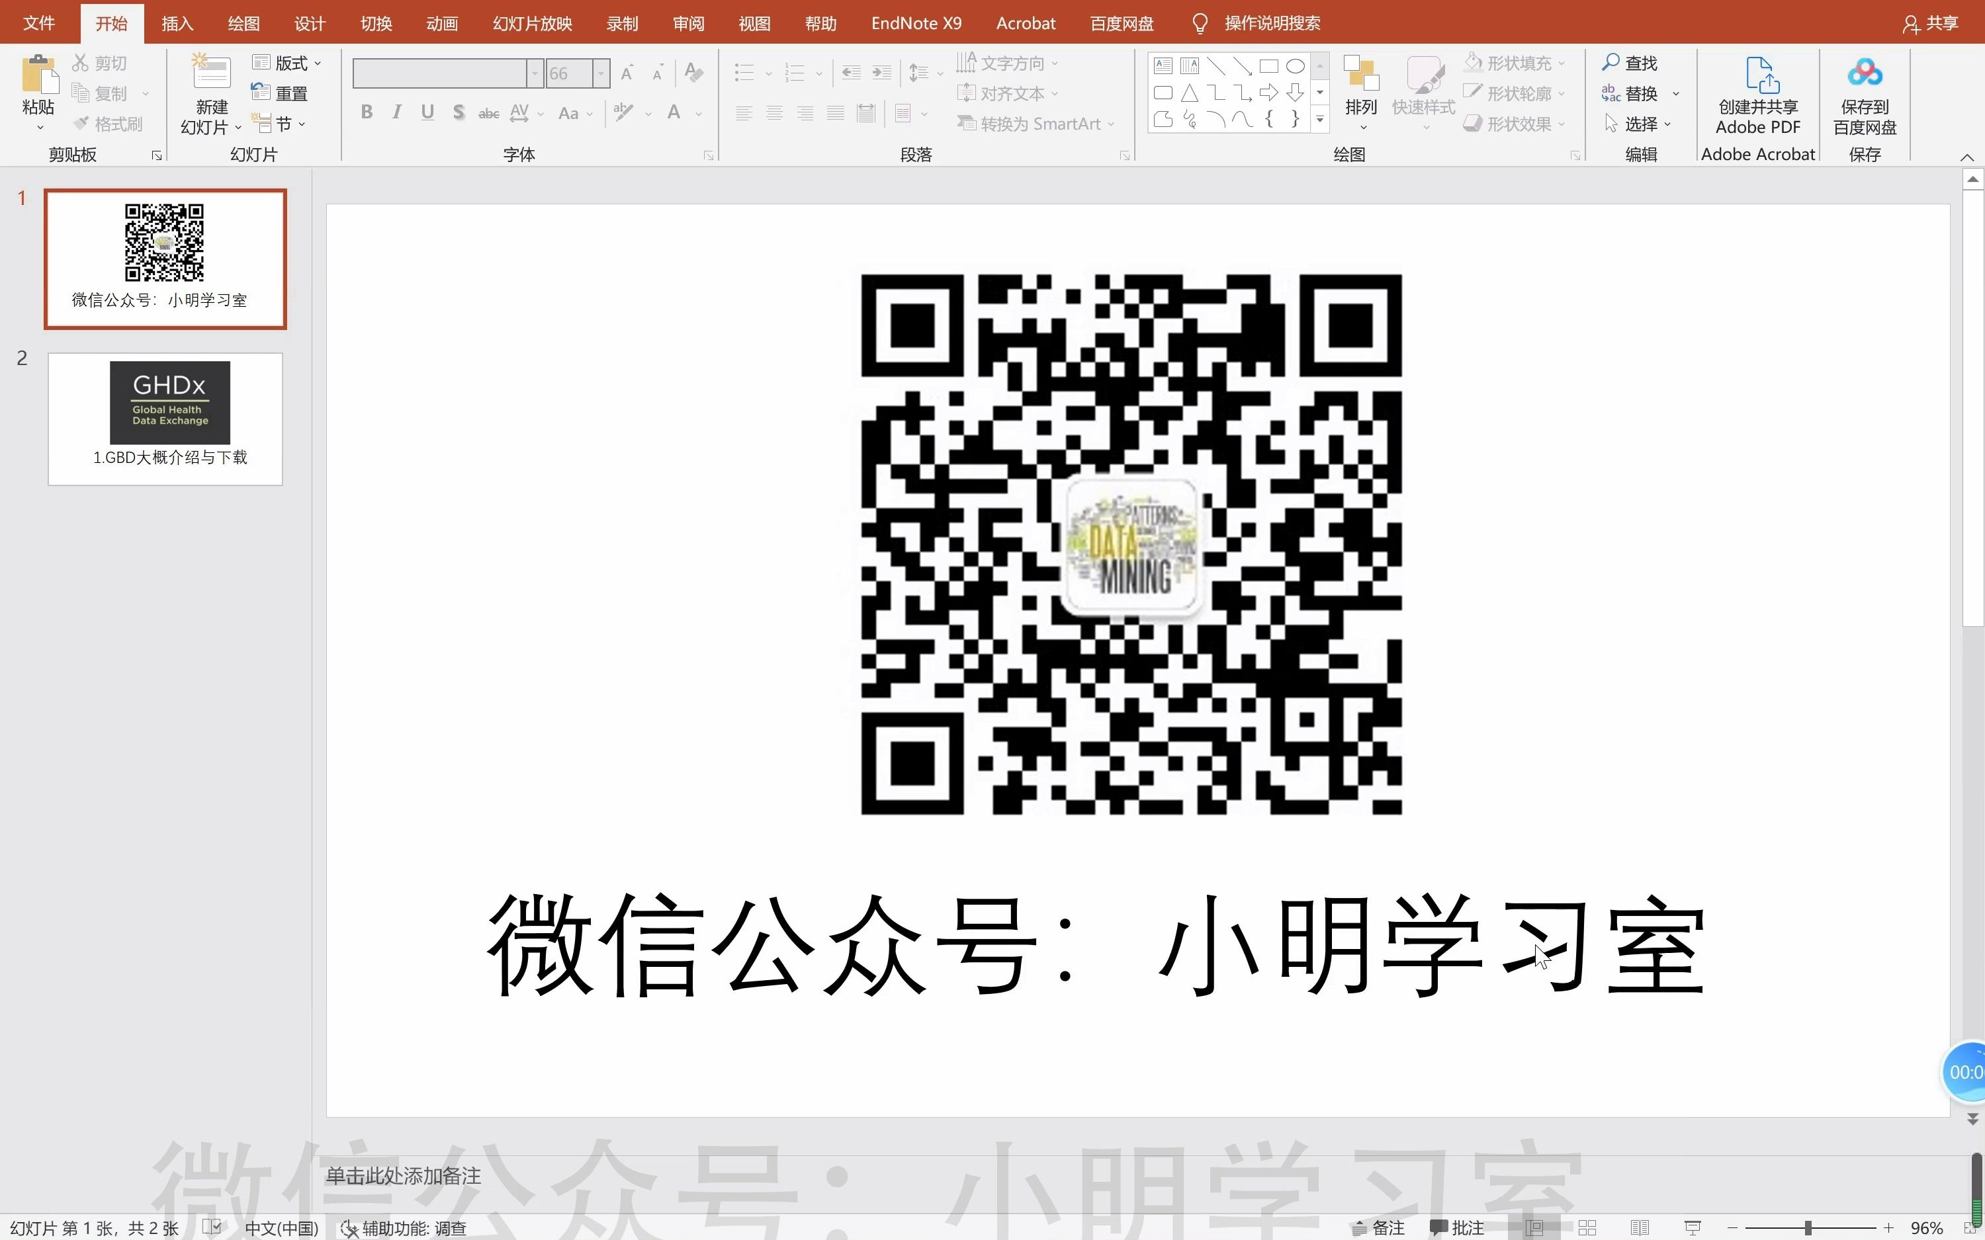Click zoom percentage 96%

[1926, 1227]
